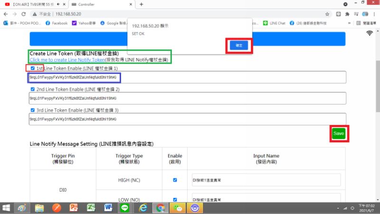
Task: Click the 1st Line token input field
Action: 187,77
